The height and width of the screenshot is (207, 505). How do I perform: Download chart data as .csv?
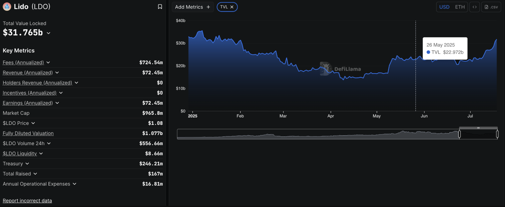coord(491,7)
